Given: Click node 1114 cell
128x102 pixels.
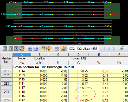Looking at the screenshot, I should point(22,71).
